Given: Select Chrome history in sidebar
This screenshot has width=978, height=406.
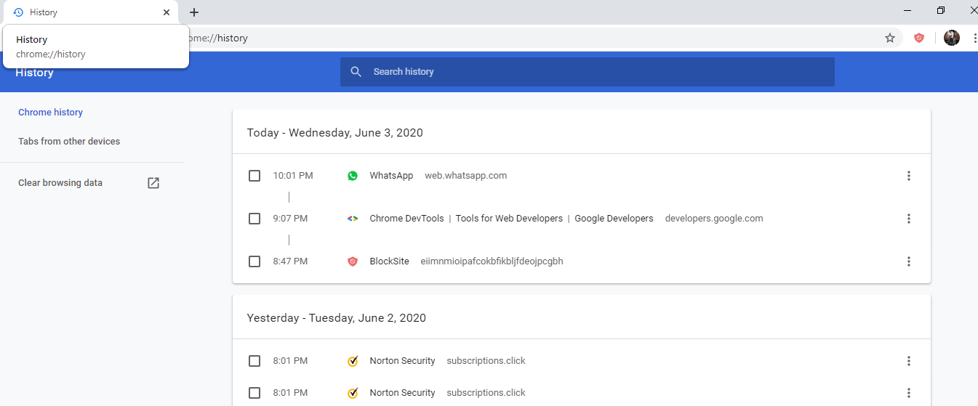Looking at the screenshot, I should (x=50, y=113).
